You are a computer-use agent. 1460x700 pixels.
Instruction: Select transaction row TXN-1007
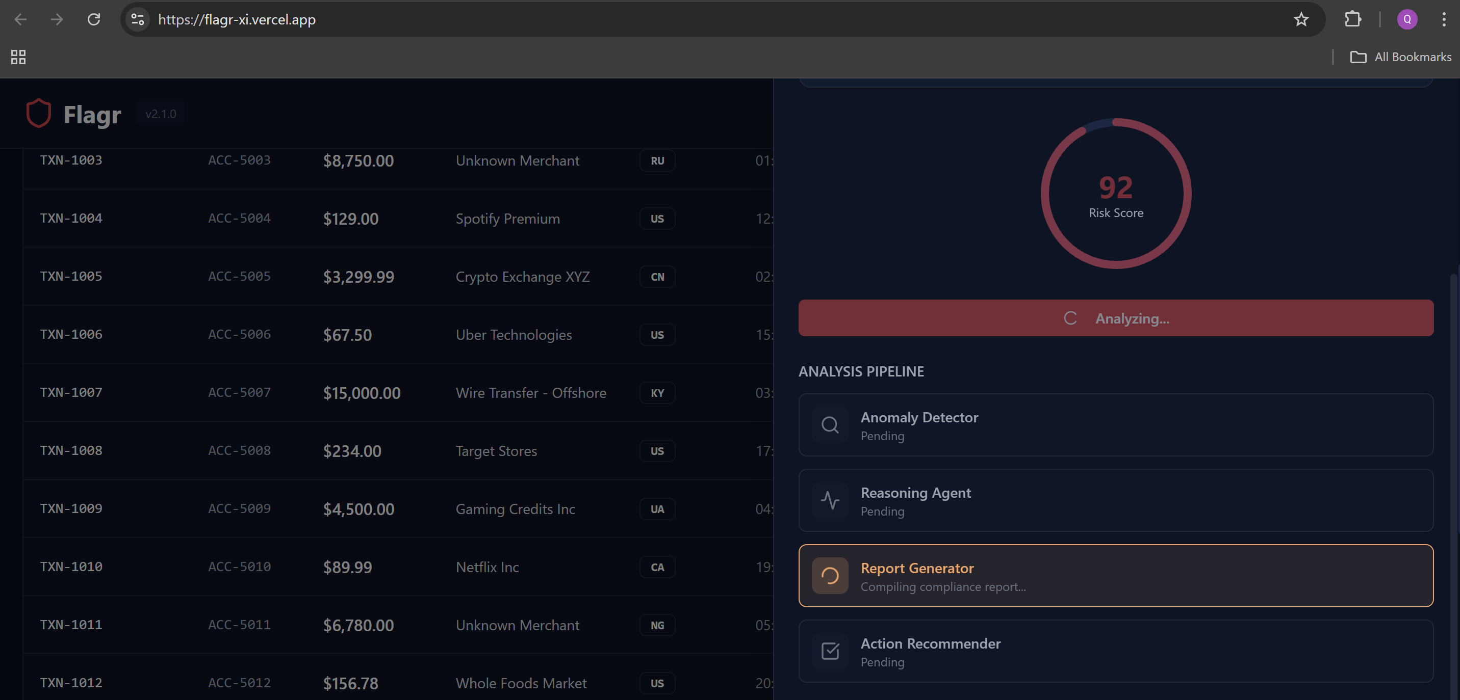click(71, 392)
